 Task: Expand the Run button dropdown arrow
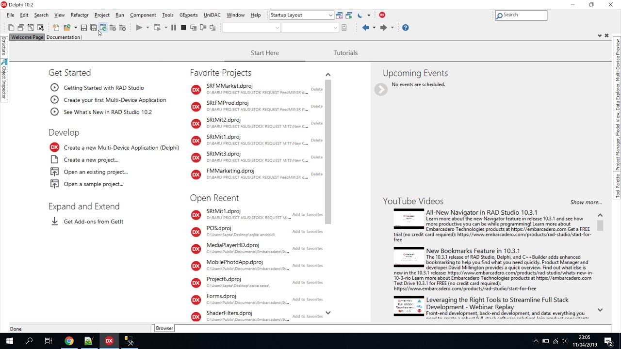click(147, 28)
